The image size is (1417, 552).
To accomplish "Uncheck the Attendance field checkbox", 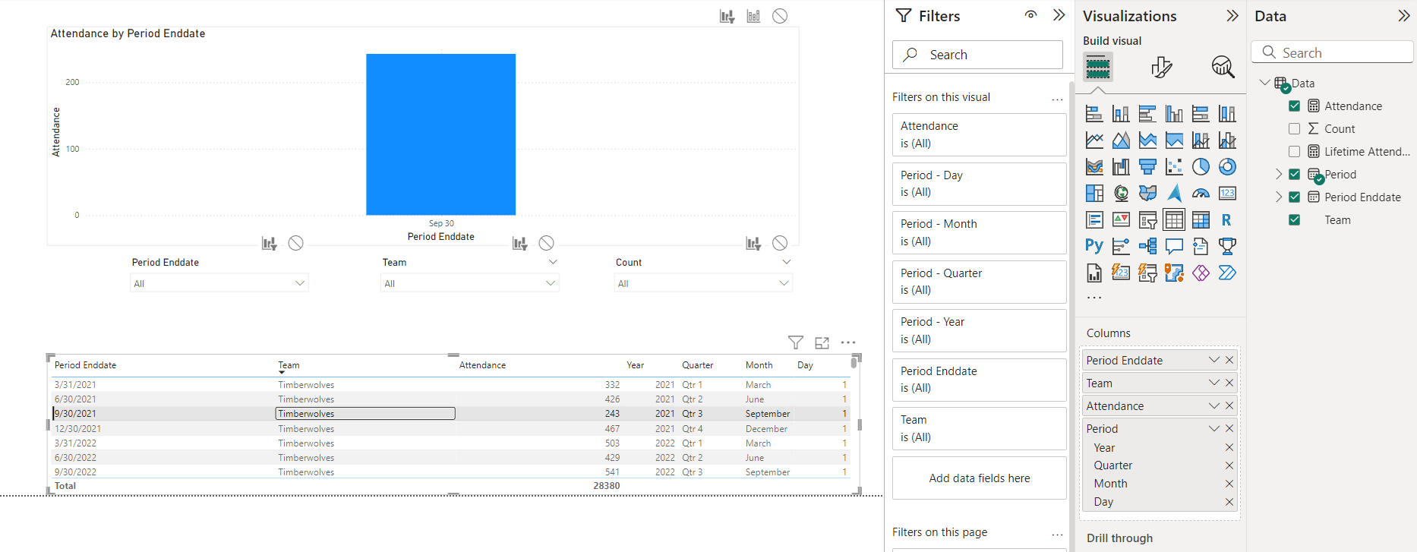I will pos(1295,106).
